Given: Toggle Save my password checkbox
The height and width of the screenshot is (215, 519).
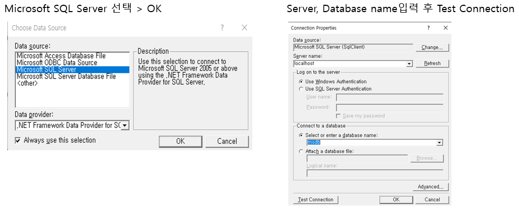Looking at the screenshot, I should click(x=338, y=116).
